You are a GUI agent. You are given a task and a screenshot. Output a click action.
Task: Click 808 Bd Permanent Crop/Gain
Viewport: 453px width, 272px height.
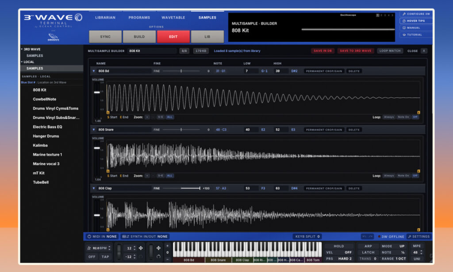tap(324, 71)
